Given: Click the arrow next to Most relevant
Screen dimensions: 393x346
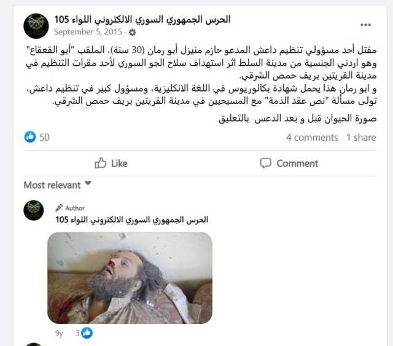Looking at the screenshot, I should pyautogui.click(x=88, y=183).
